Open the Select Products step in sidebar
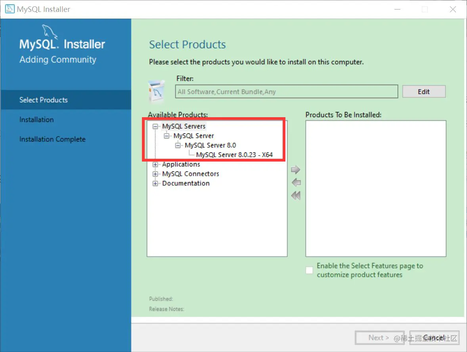This screenshot has height=352, width=467. [x=66, y=100]
